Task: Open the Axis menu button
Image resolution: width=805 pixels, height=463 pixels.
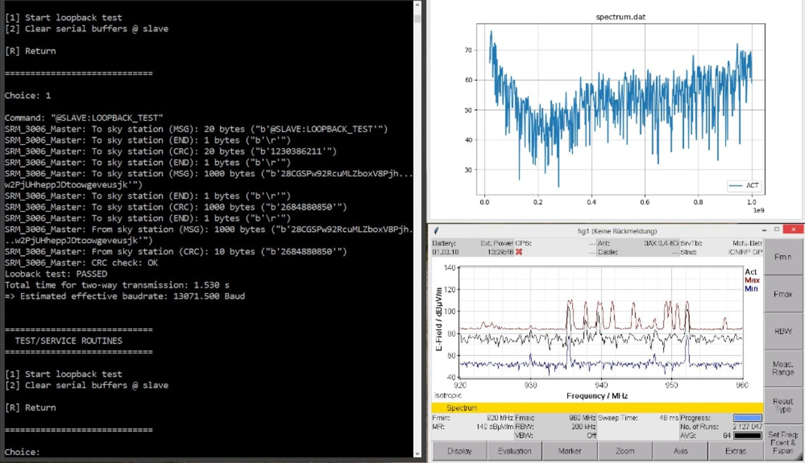Action: point(680,450)
